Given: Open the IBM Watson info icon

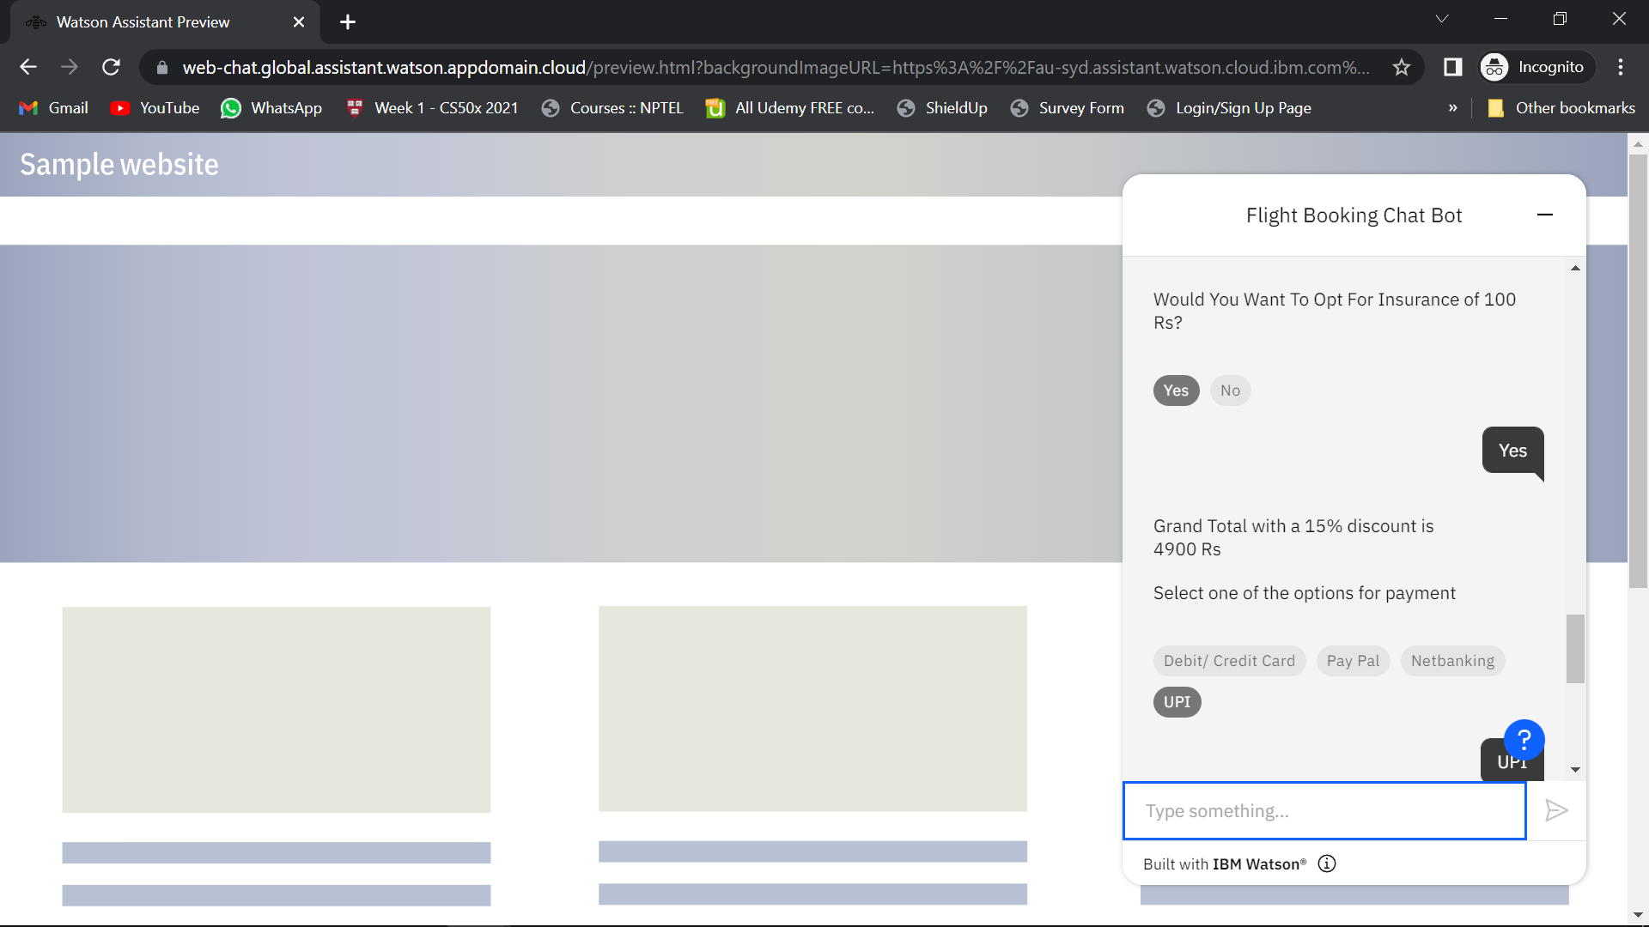Looking at the screenshot, I should click(x=1327, y=863).
